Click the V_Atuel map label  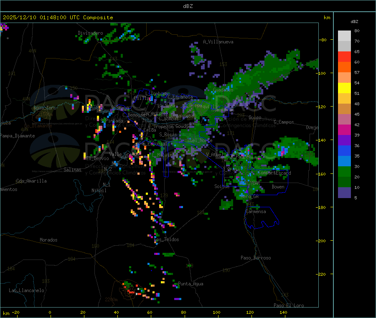point(214,155)
